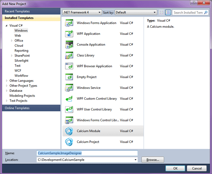Click the 'WPF Application' template name
The image size is (212, 174).
click(x=89, y=34)
